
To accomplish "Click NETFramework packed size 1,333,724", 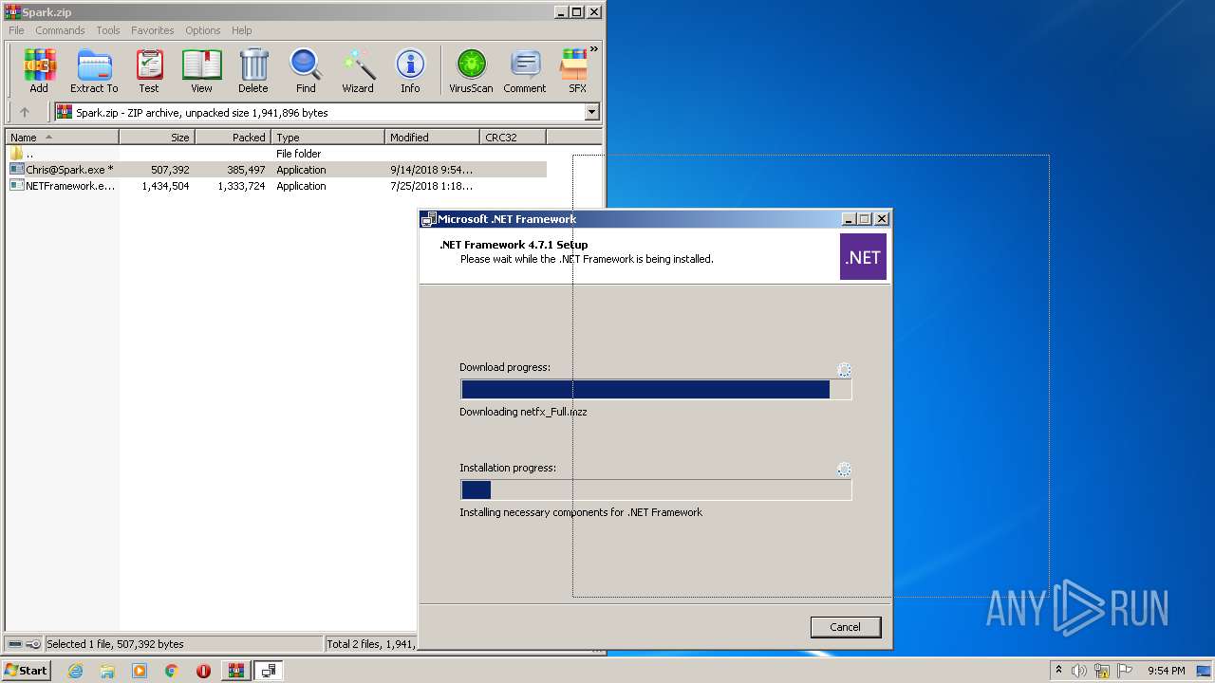I will point(241,186).
